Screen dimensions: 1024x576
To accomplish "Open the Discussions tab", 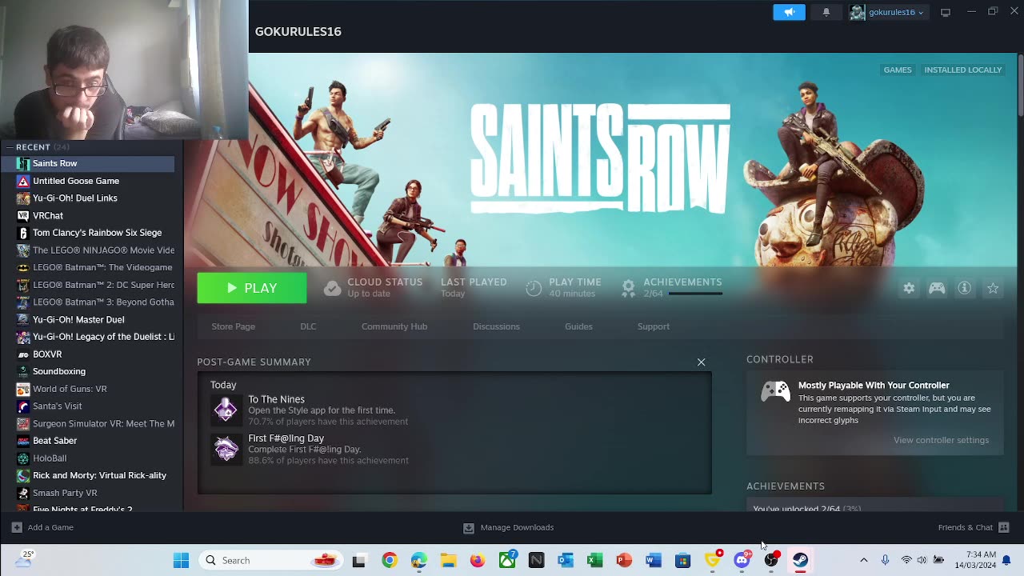I will pyautogui.click(x=496, y=326).
